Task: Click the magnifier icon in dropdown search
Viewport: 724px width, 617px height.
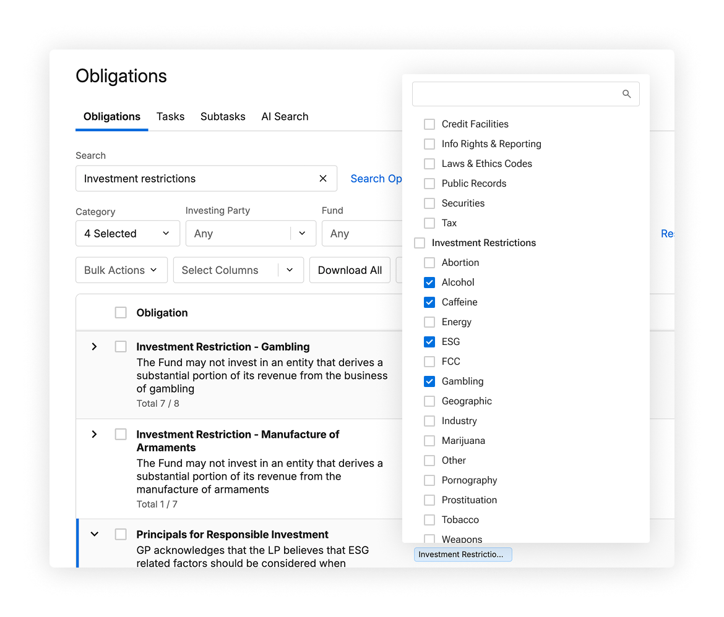Action: [x=626, y=94]
